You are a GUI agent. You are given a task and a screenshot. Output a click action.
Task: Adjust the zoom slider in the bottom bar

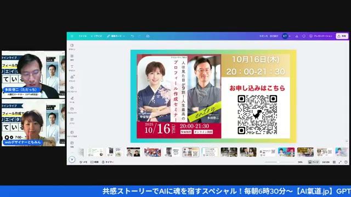279,162
